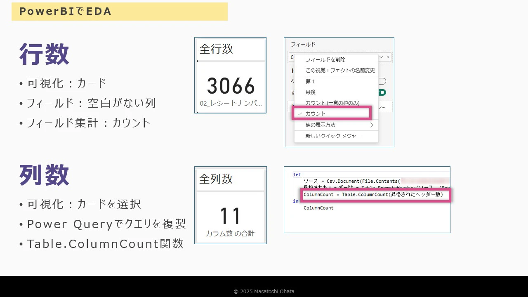Remove field with the x icon
Screen dimensions: 528x297
388,57
